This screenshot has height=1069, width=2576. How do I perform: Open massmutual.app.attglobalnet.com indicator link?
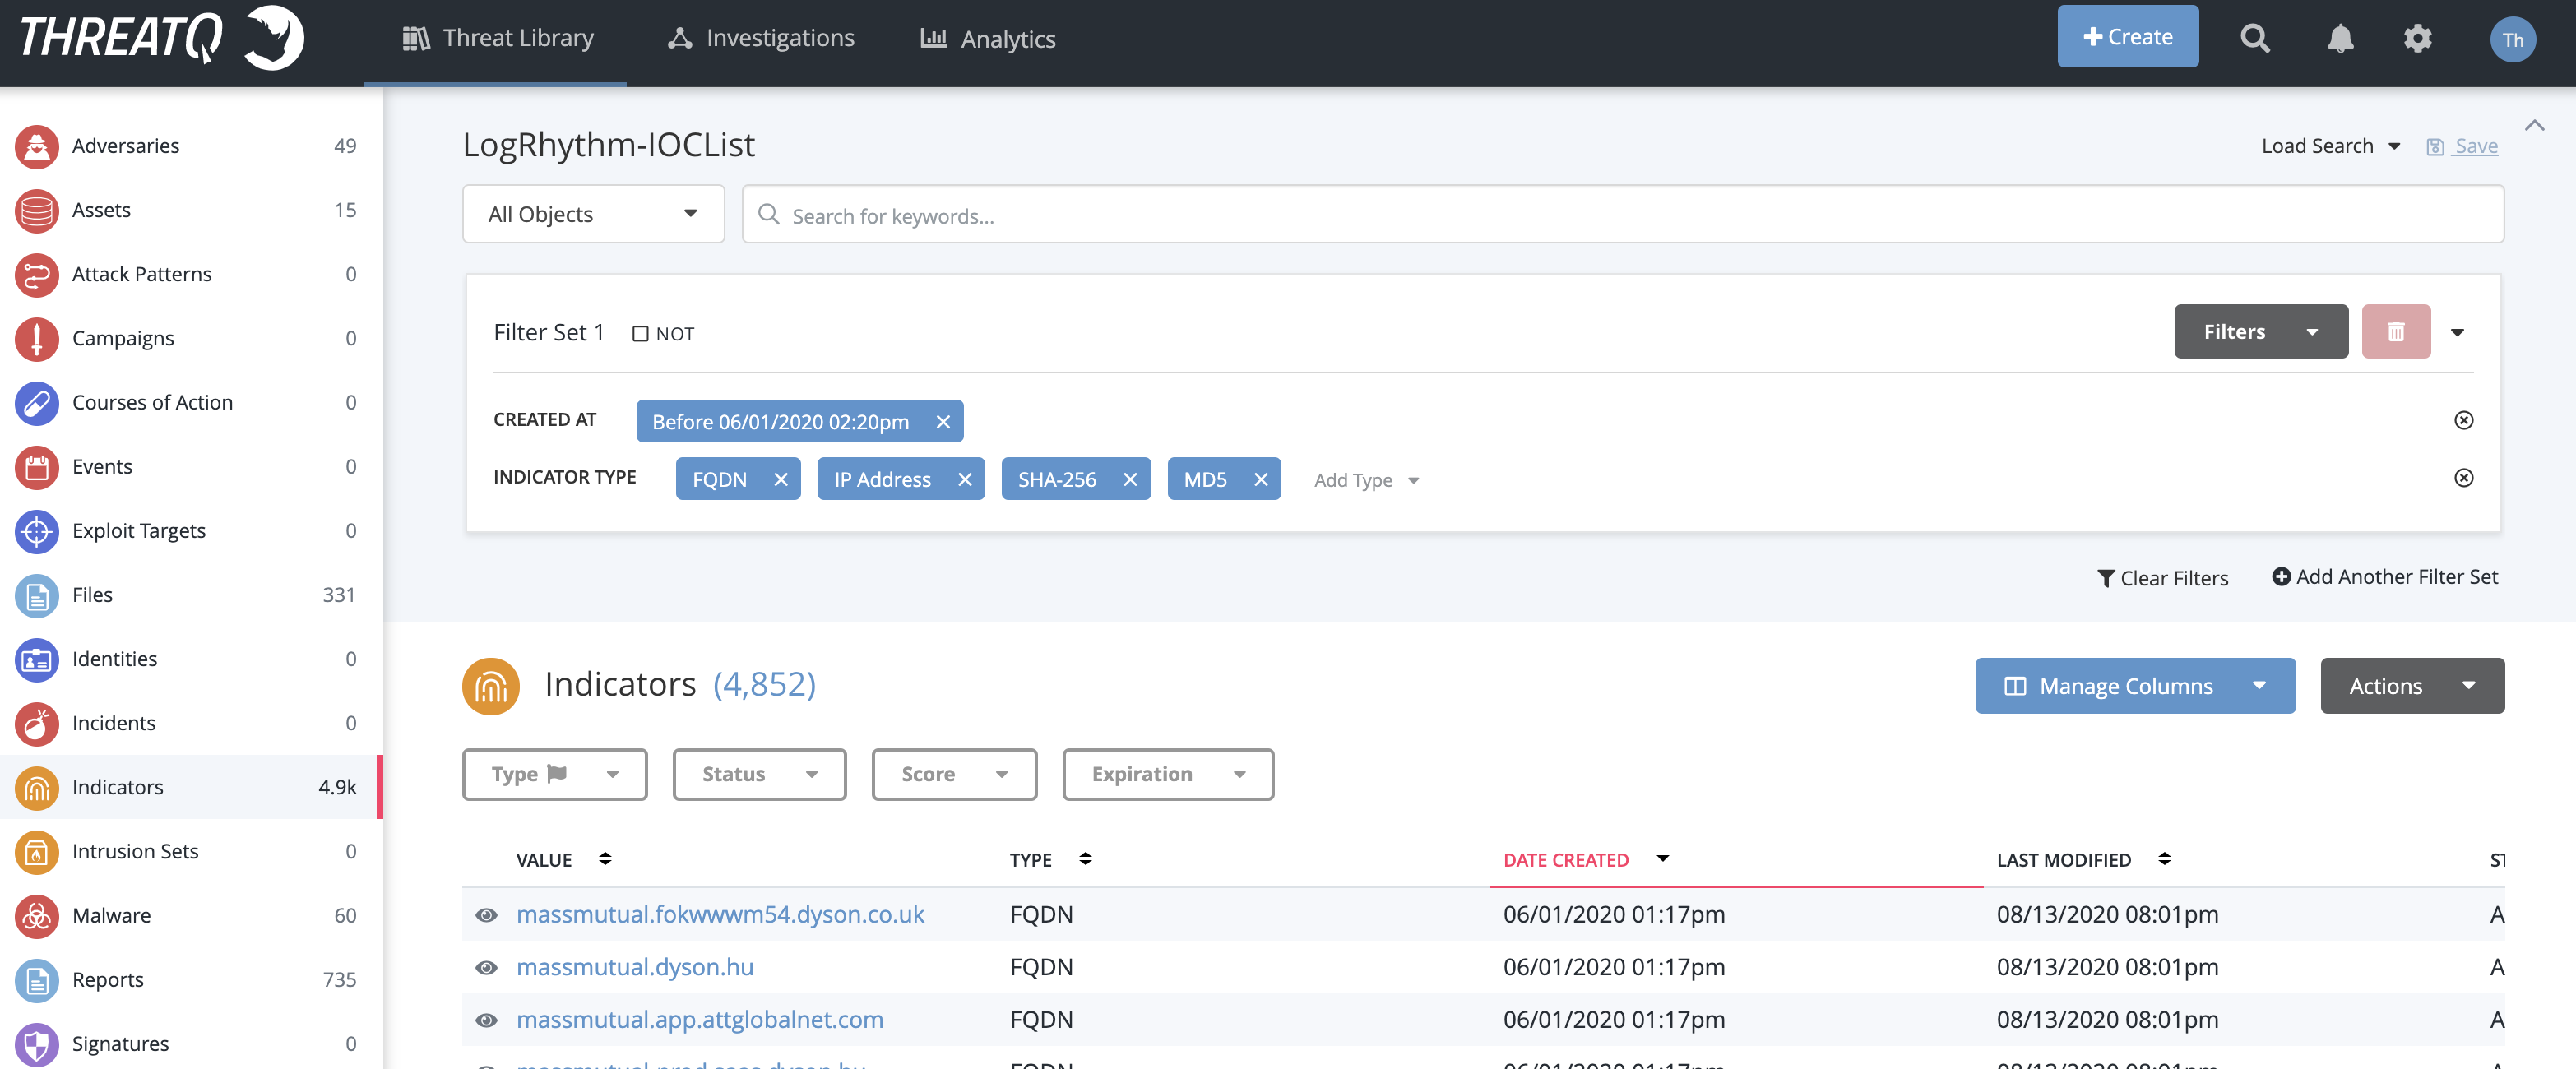700,1019
